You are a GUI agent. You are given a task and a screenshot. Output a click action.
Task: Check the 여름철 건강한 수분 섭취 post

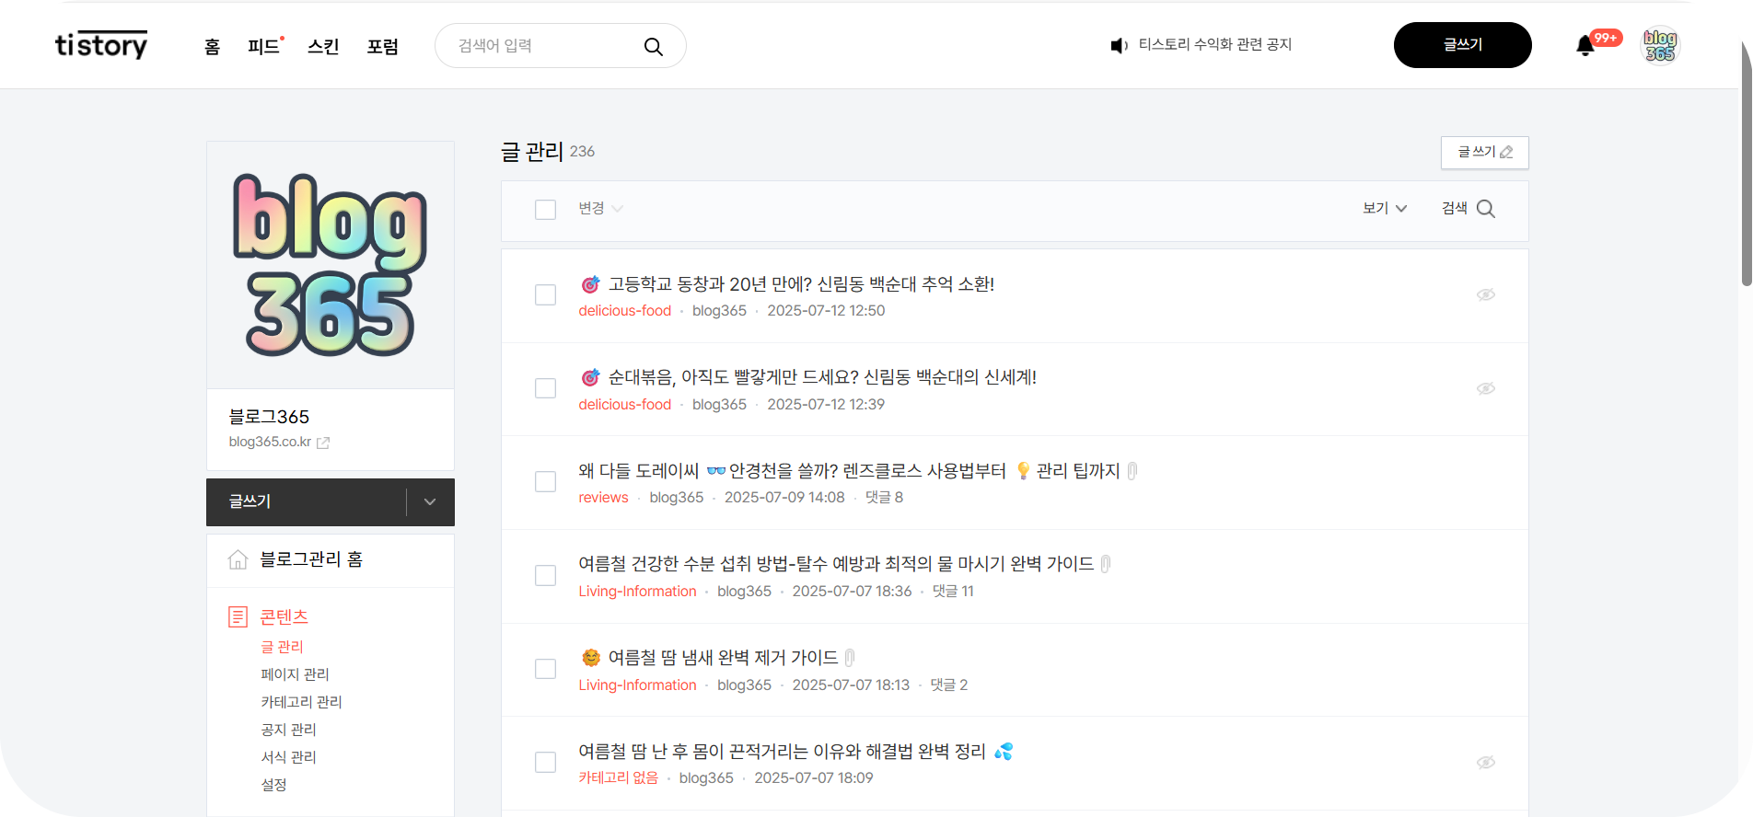point(545,575)
